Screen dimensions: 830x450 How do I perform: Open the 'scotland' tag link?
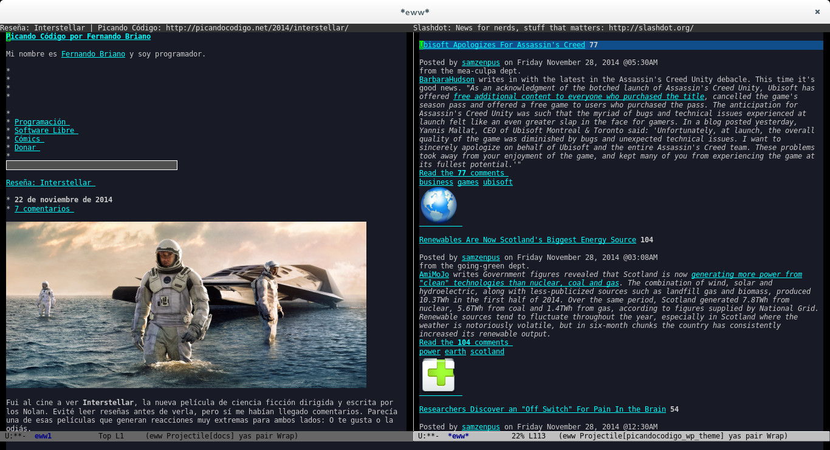tap(487, 351)
